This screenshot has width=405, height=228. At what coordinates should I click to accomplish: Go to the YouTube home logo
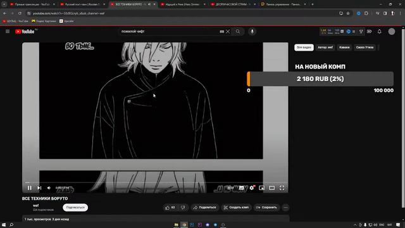click(25, 32)
